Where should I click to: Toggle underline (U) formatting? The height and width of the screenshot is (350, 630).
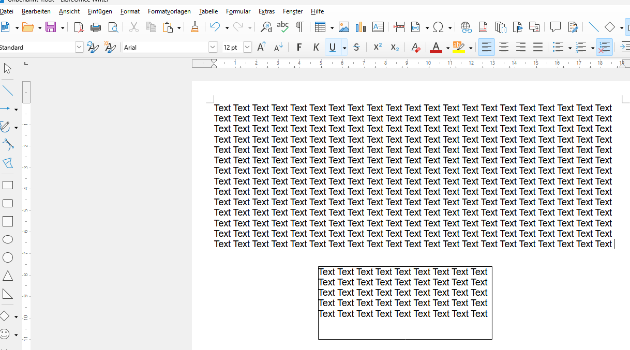pyautogui.click(x=333, y=47)
